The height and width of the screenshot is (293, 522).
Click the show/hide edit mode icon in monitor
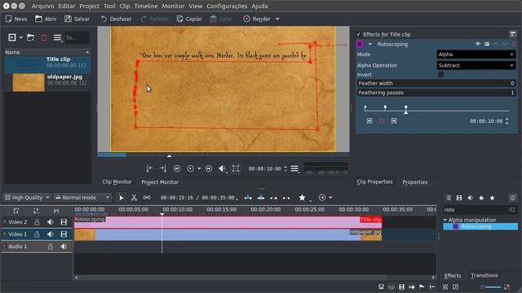(236, 168)
